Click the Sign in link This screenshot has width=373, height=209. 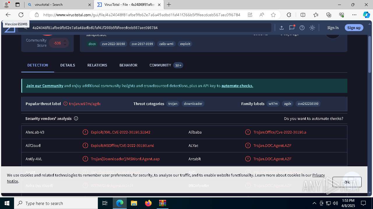tap(333, 28)
